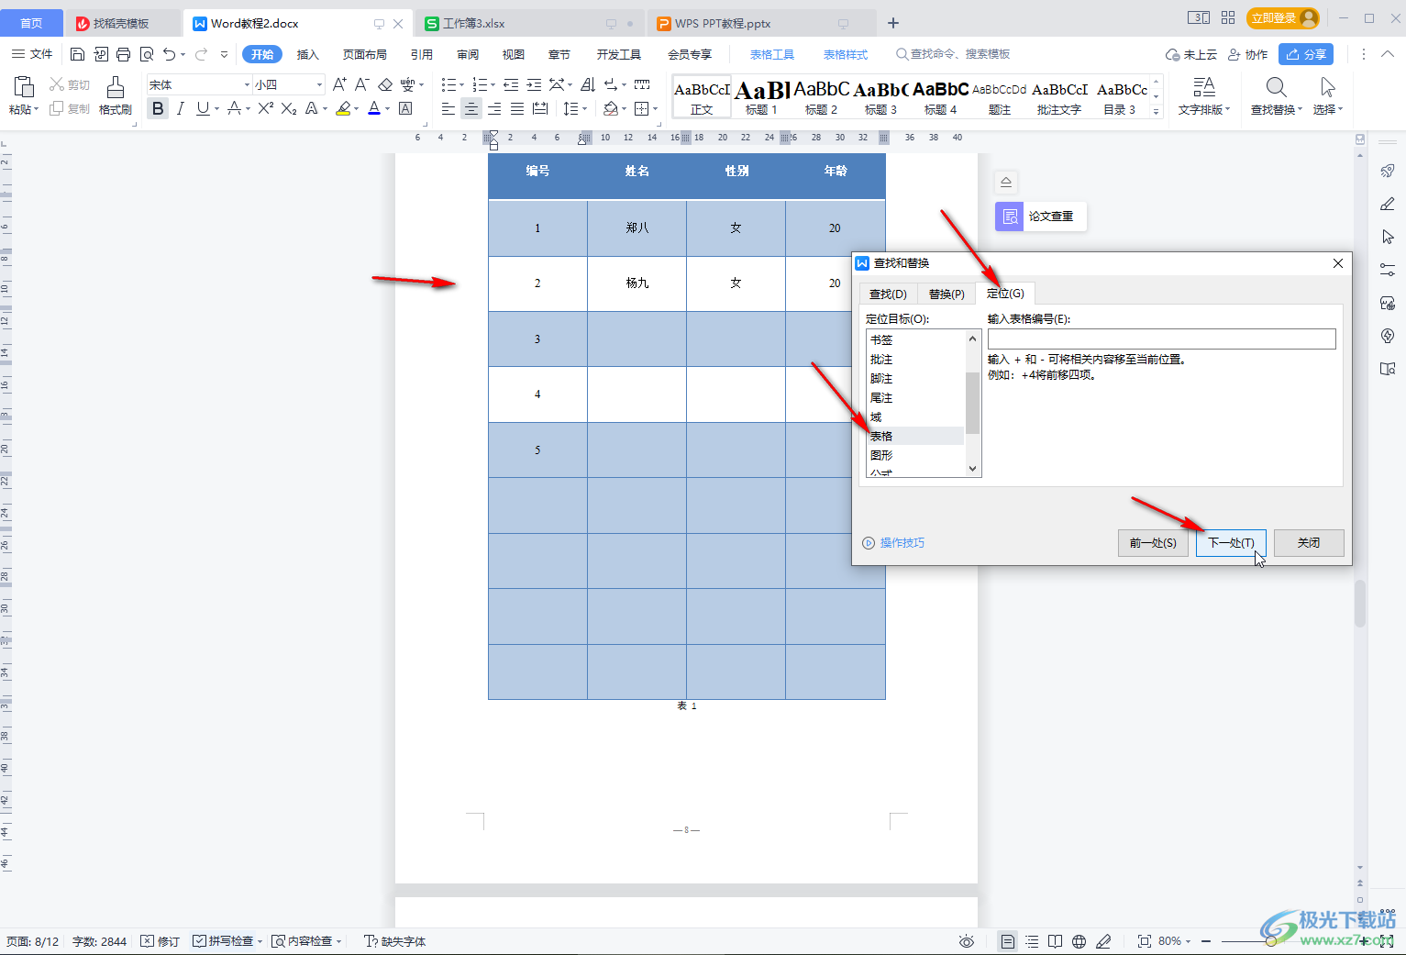The width and height of the screenshot is (1406, 955).
Task: Undo the last action
Action: 169,54
